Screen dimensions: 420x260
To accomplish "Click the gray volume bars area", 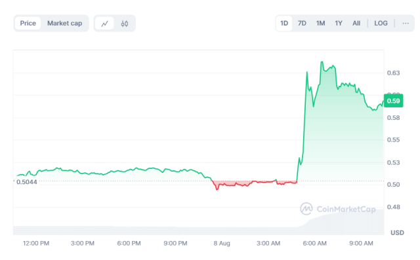I will [x=198, y=230].
